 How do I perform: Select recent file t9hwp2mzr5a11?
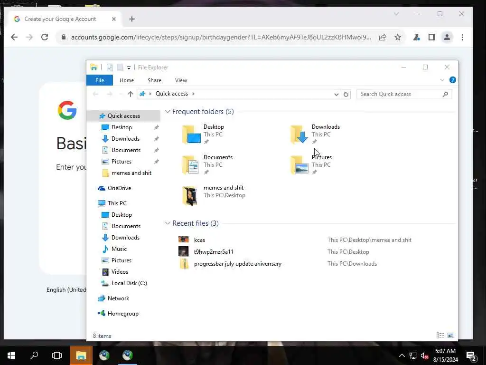pos(214,252)
